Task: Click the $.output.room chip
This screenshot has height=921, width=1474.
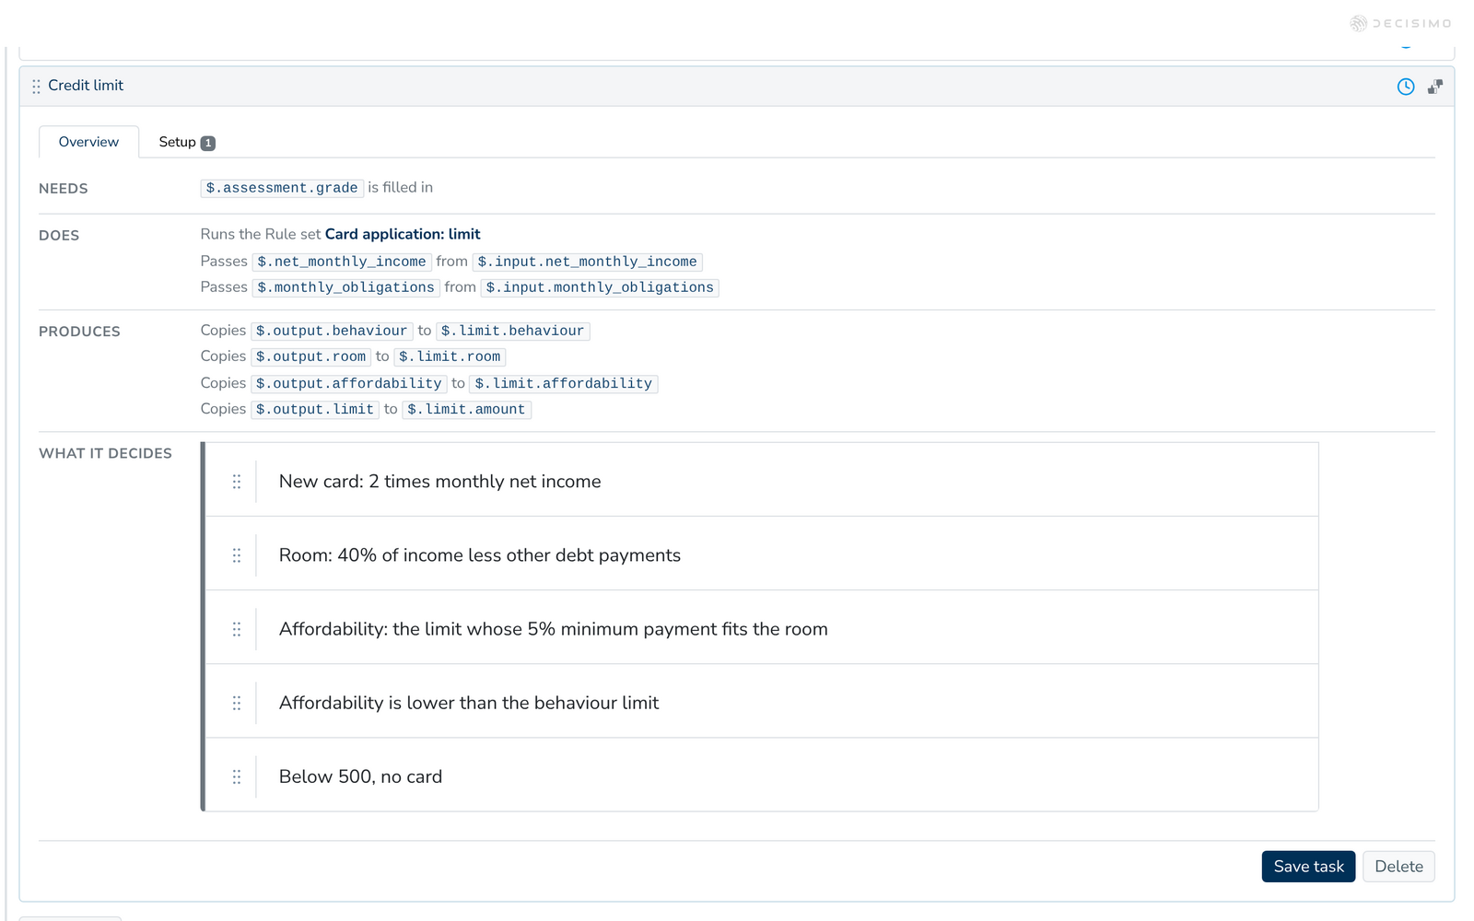Action: pos(311,356)
